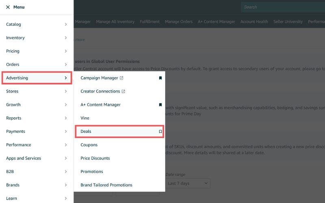
Task: Select Vine in the Advertising submenu
Action: coord(85,118)
